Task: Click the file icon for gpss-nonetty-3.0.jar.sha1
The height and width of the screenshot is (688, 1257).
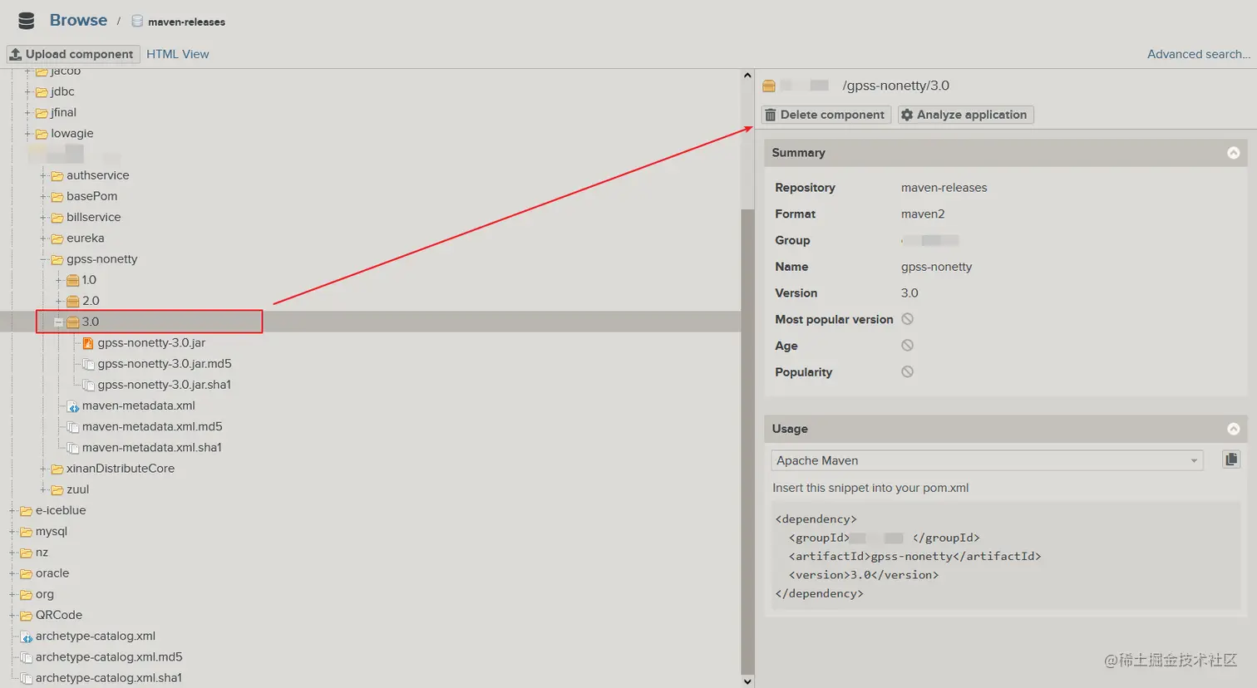Action: point(88,385)
